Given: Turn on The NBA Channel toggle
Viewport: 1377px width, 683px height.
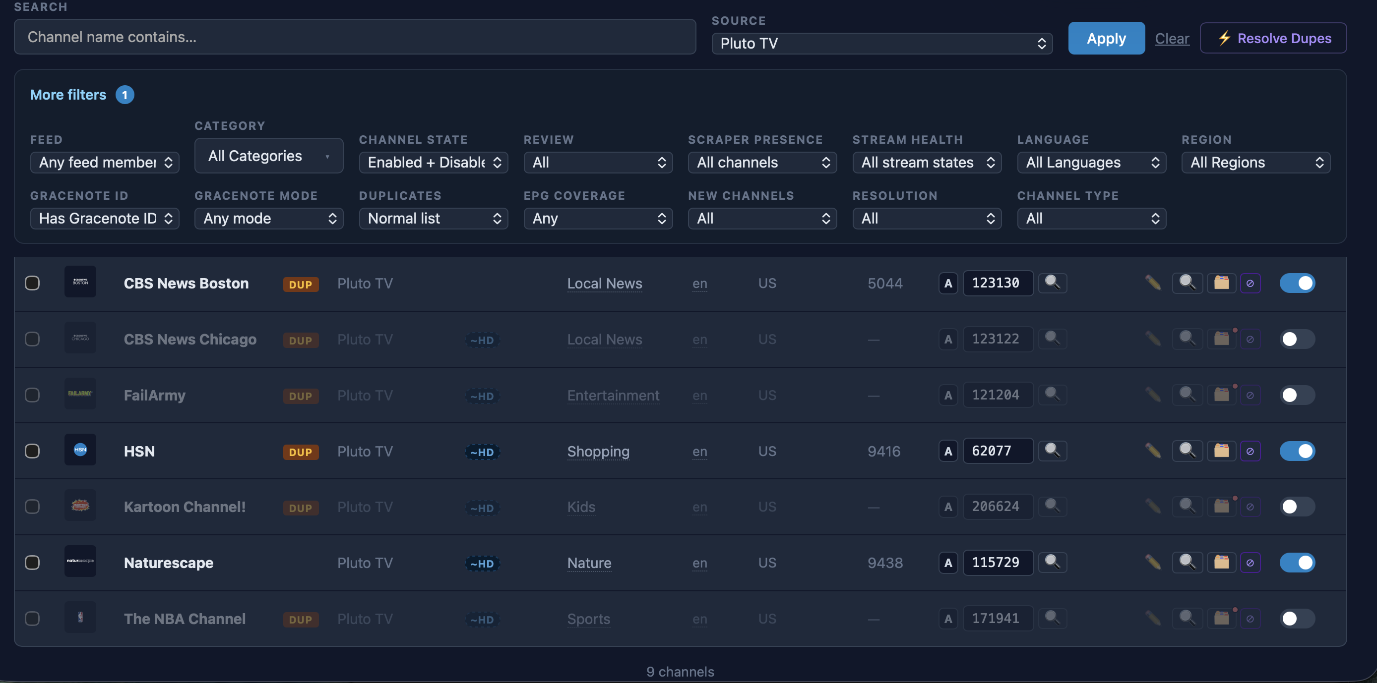Looking at the screenshot, I should pyautogui.click(x=1297, y=619).
